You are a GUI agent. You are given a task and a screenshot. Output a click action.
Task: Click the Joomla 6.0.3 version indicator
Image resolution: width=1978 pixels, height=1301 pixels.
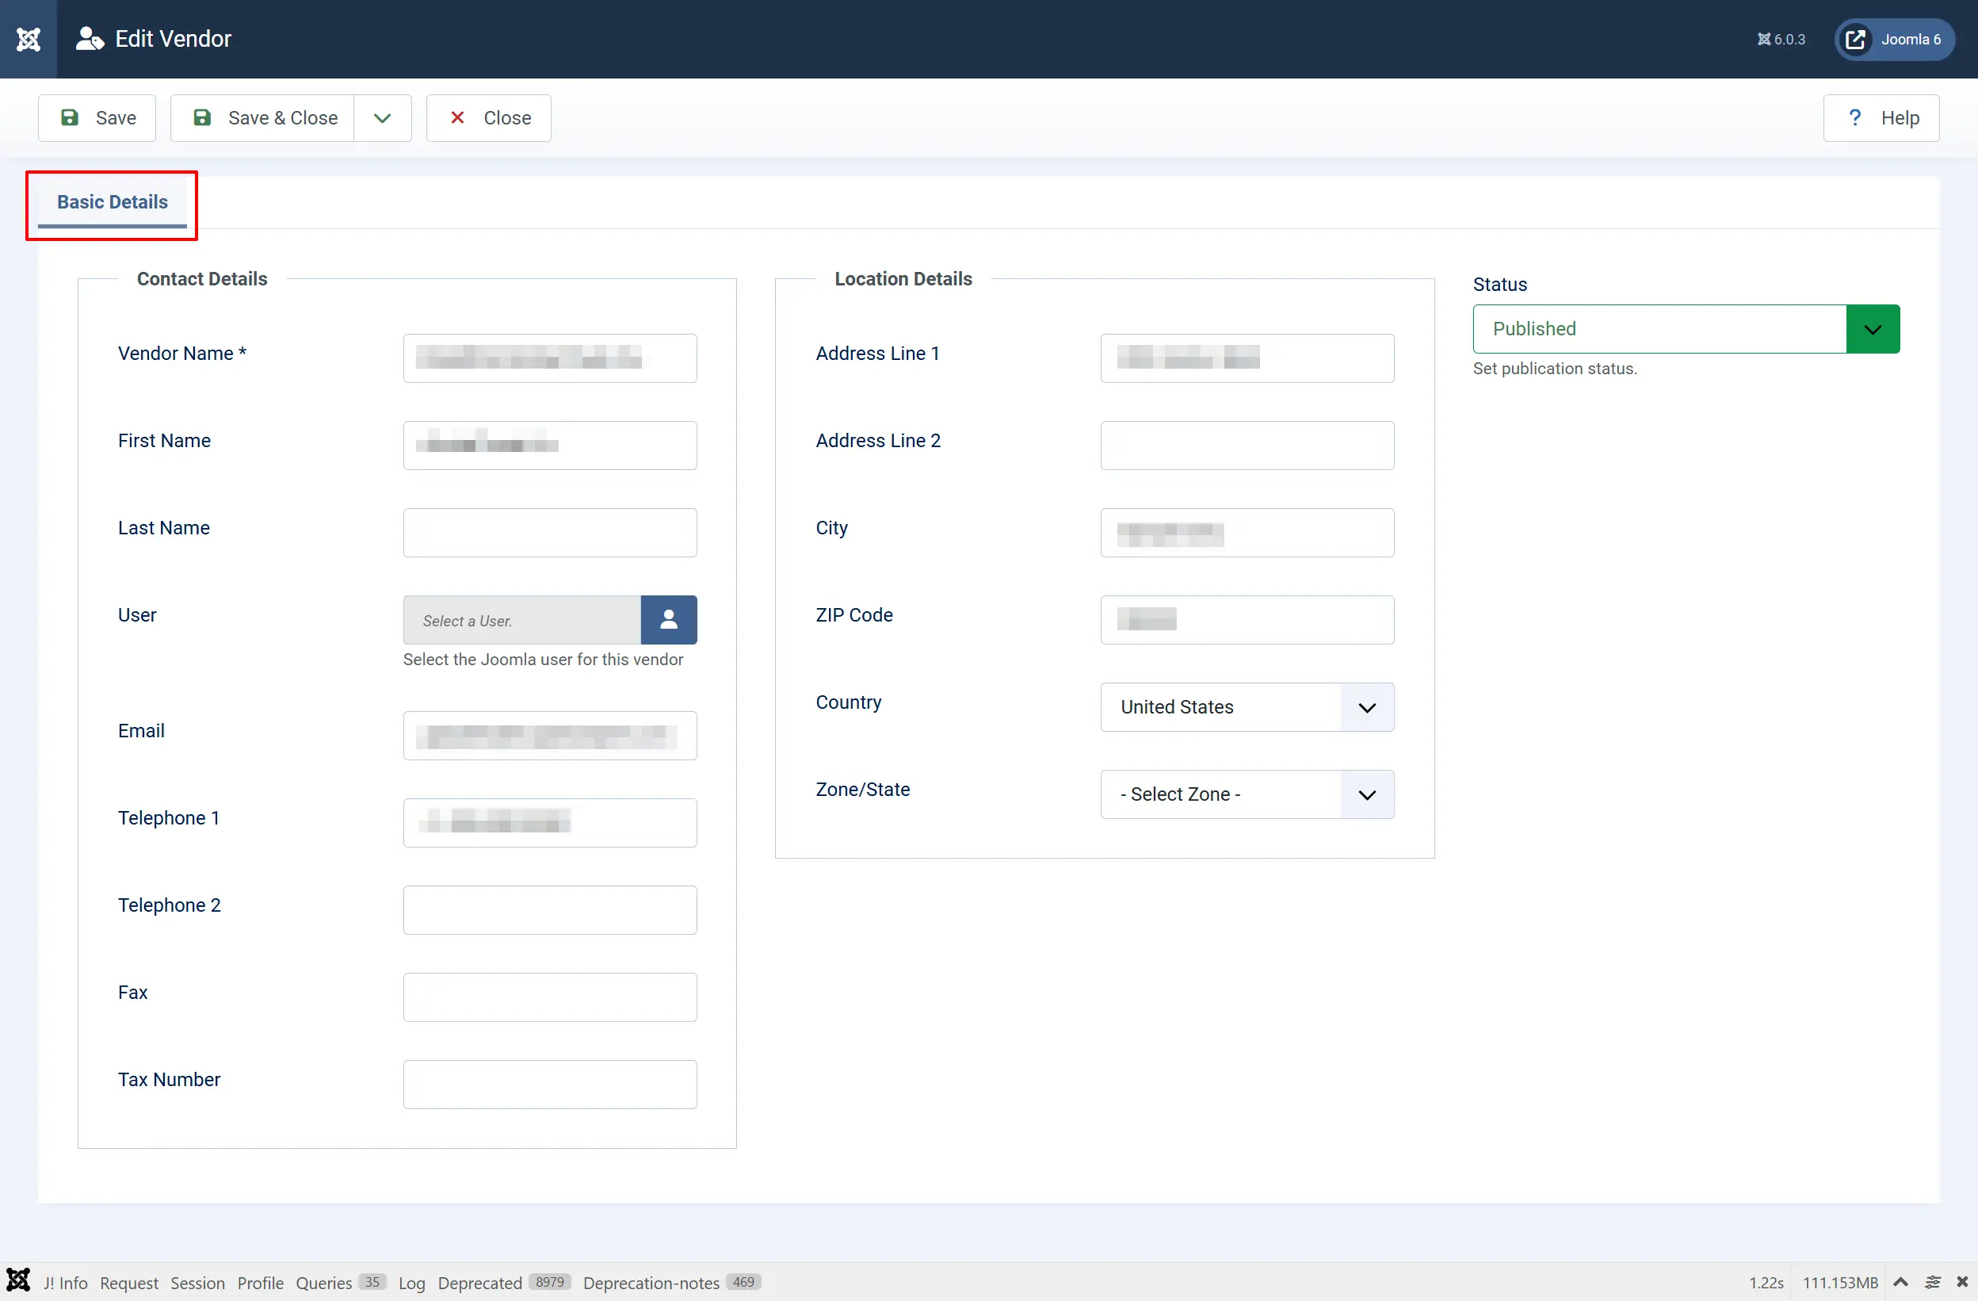click(x=1781, y=39)
